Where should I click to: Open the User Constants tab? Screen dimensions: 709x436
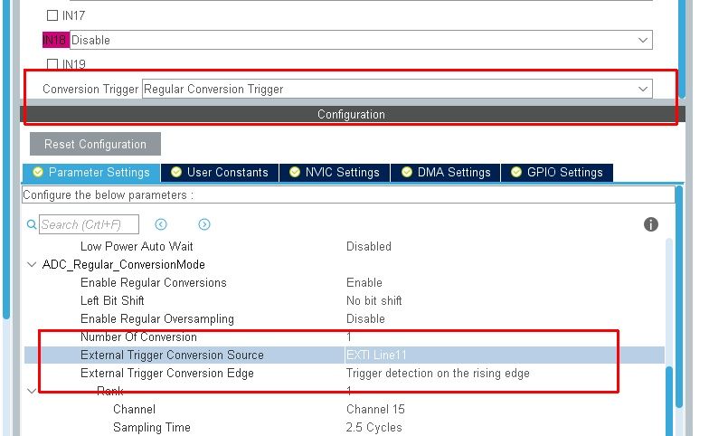coord(220,172)
